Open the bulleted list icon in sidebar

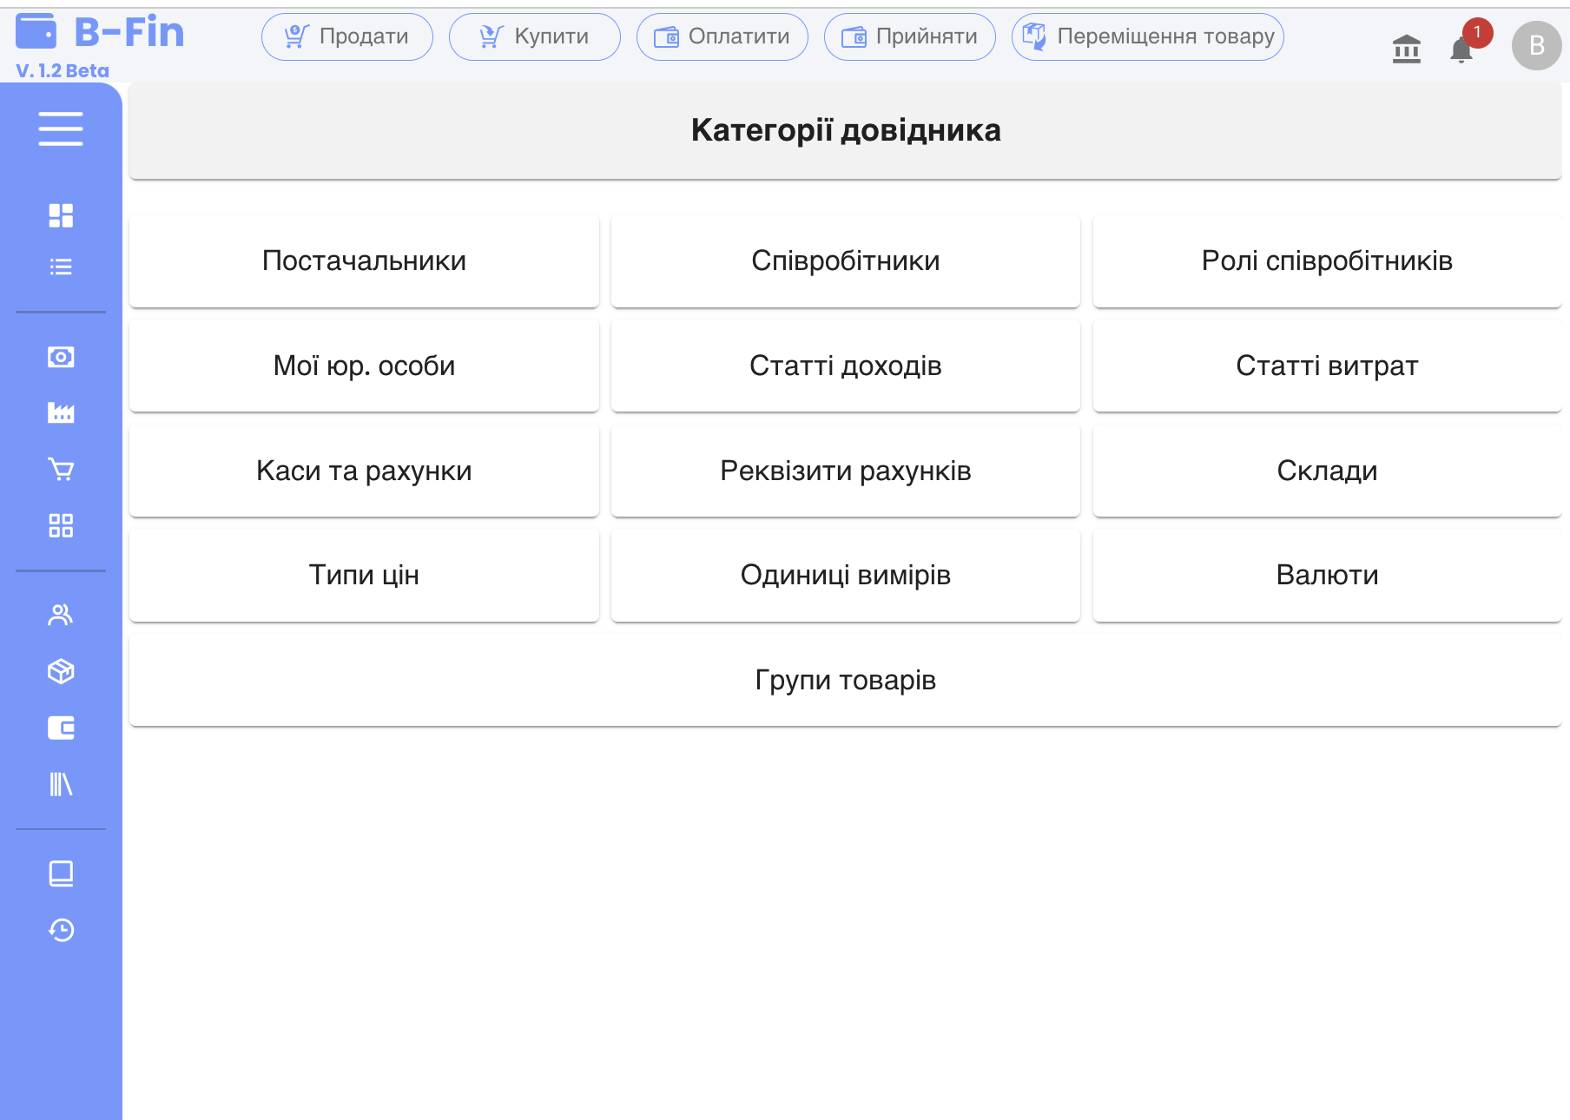pyautogui.click(x=61, y=267)
